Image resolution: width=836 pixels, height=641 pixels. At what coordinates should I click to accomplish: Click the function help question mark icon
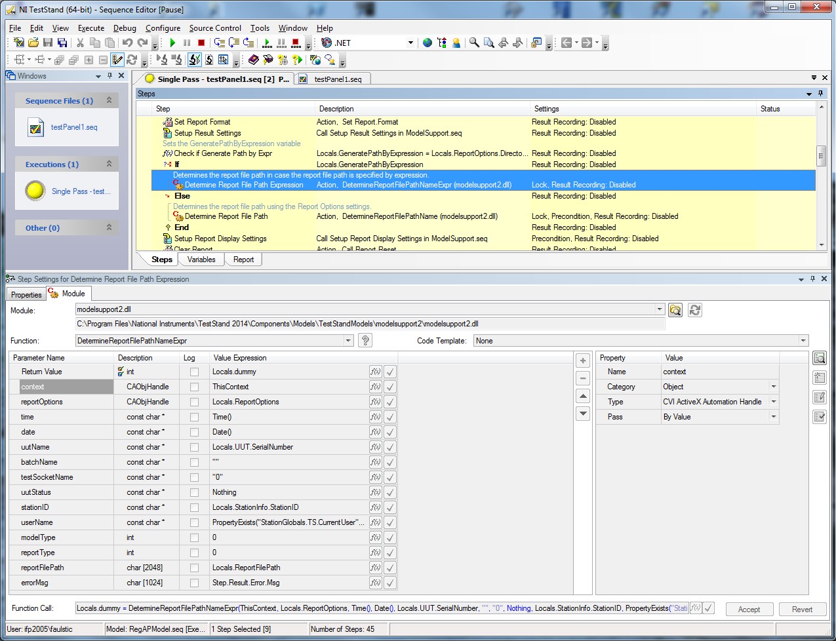366,340
